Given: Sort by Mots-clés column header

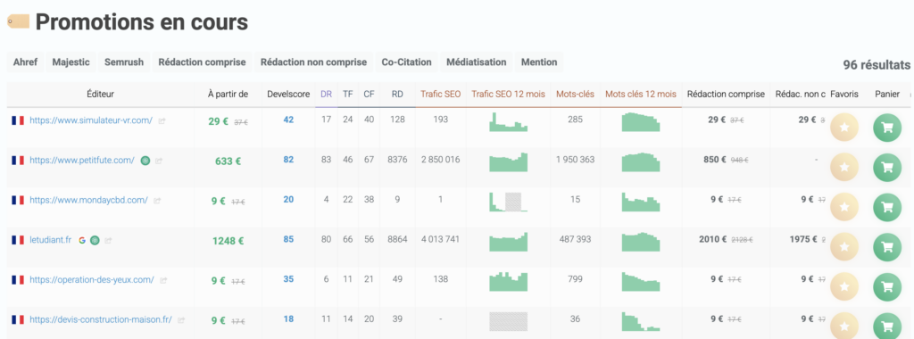Looking at the screenshot, I should tap(575, 95).
